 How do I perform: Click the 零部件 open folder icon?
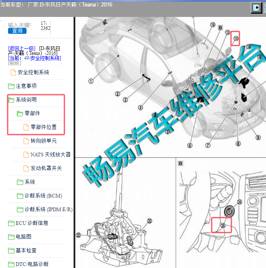click(x=20, y=114)
